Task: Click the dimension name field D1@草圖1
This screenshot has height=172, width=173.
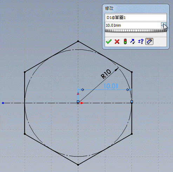Action: [136, 18]
